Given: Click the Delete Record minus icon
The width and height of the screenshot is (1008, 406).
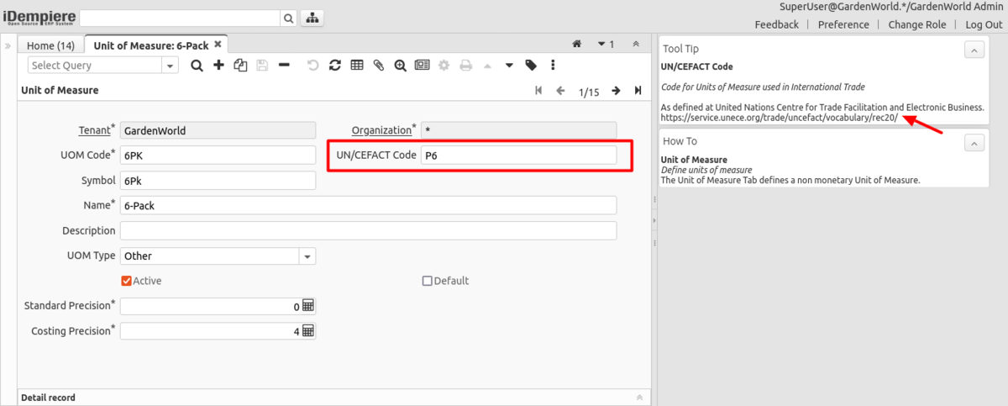Looking at the screenshot, I should click(284, 65).
